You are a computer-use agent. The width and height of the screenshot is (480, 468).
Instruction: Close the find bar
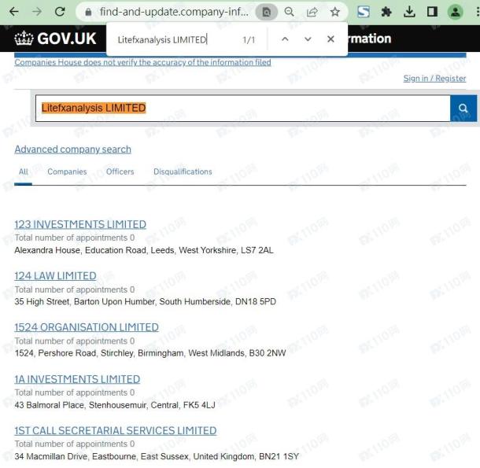tap(330, 39)
